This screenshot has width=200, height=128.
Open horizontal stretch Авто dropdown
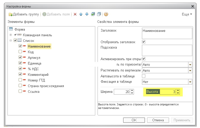coord(190,65)
